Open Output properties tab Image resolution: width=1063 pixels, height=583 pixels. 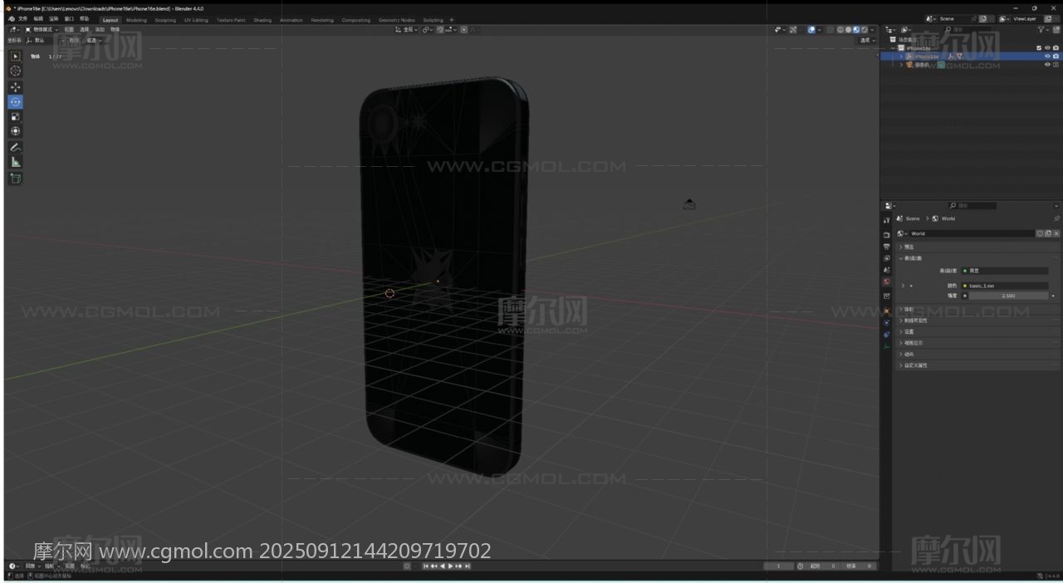887,247
